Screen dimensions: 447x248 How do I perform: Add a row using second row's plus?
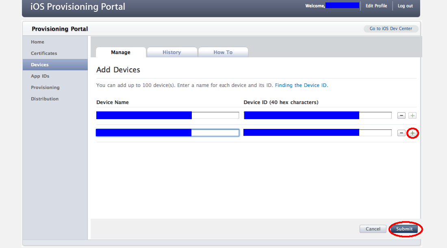coord(412,133)
